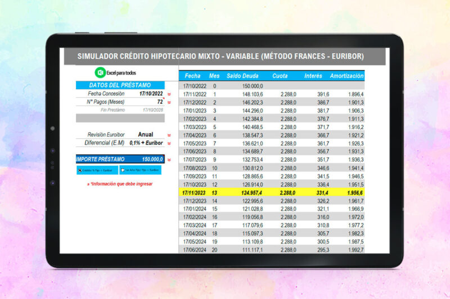
Task: Select balance cell 111.117,1
Action: coord(253,250)
